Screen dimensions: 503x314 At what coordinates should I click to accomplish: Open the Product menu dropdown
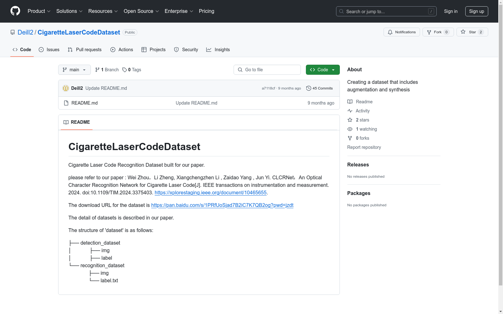tap(39, 11)
